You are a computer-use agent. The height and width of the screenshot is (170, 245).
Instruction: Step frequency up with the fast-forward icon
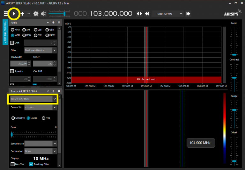pyautogui.click(x=188, y=14)
